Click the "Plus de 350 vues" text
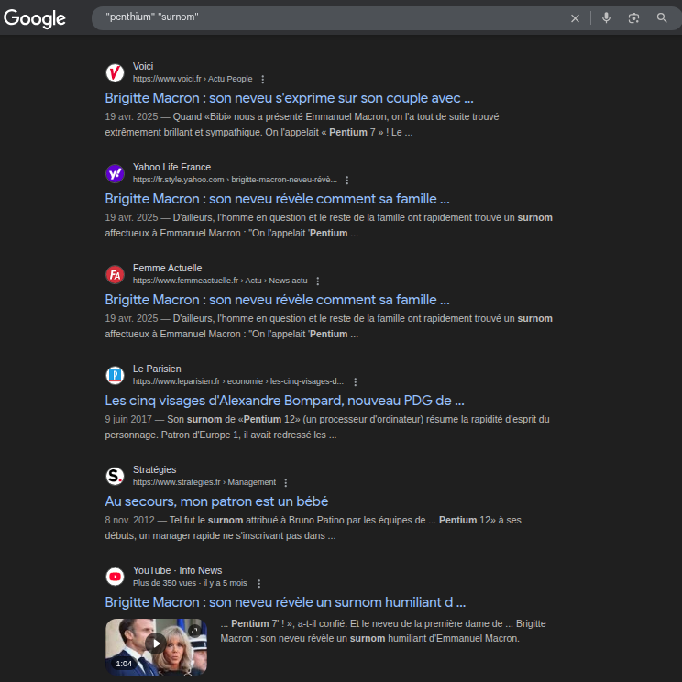Image resolution: width=682 pixels, height=682 pixels. coord(164,583)
